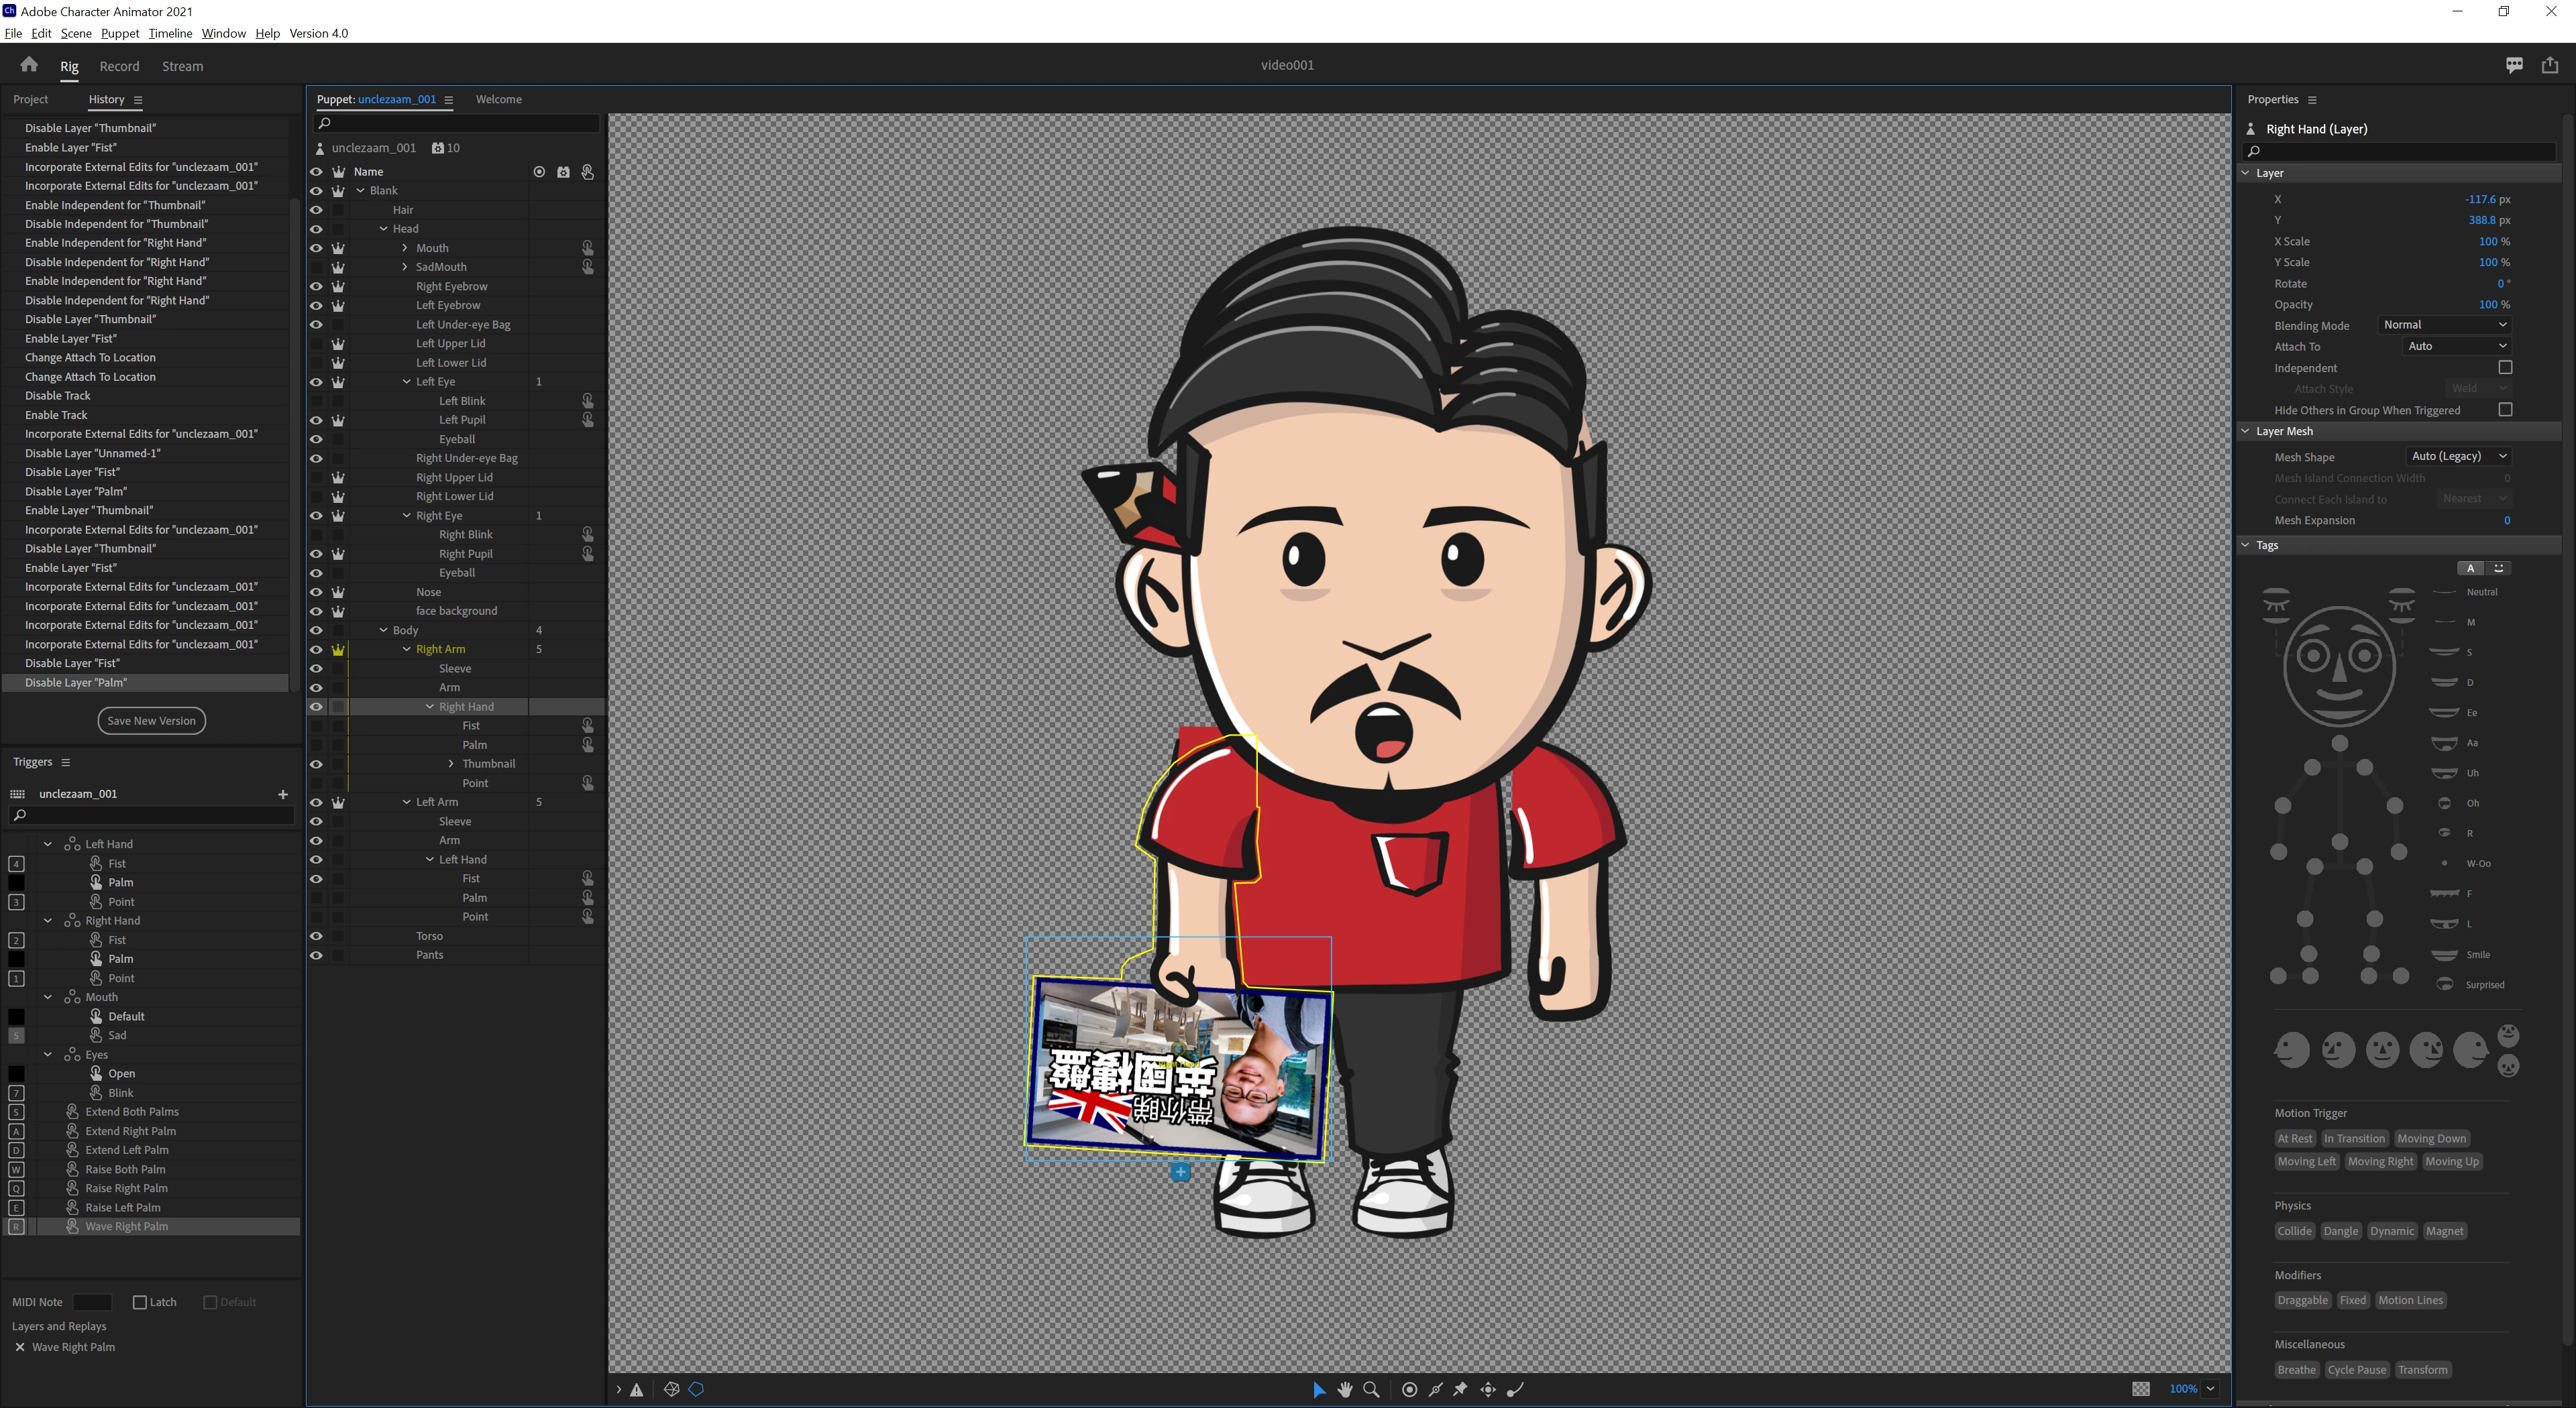Switch to the Record workspace tab
This screenshot has height=1408, width=2576.
[x=119, y=66]
